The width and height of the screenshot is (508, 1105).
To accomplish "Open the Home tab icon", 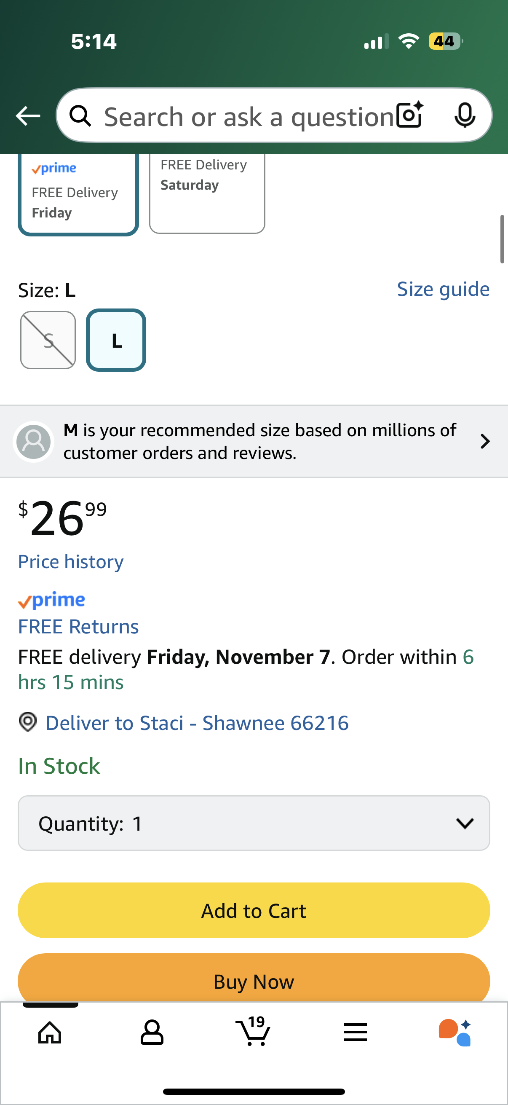I will (x=50, y=1032).
